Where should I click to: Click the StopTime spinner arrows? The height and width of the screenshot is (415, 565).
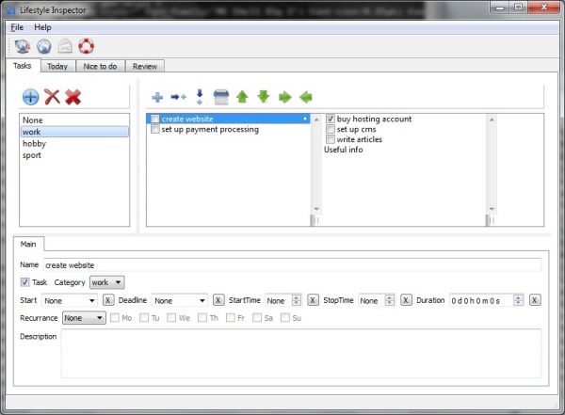pyautogui.click(x=390, y=300)
